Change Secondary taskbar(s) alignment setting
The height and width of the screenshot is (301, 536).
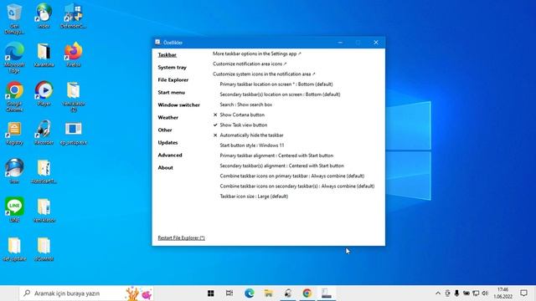[281, 166]
